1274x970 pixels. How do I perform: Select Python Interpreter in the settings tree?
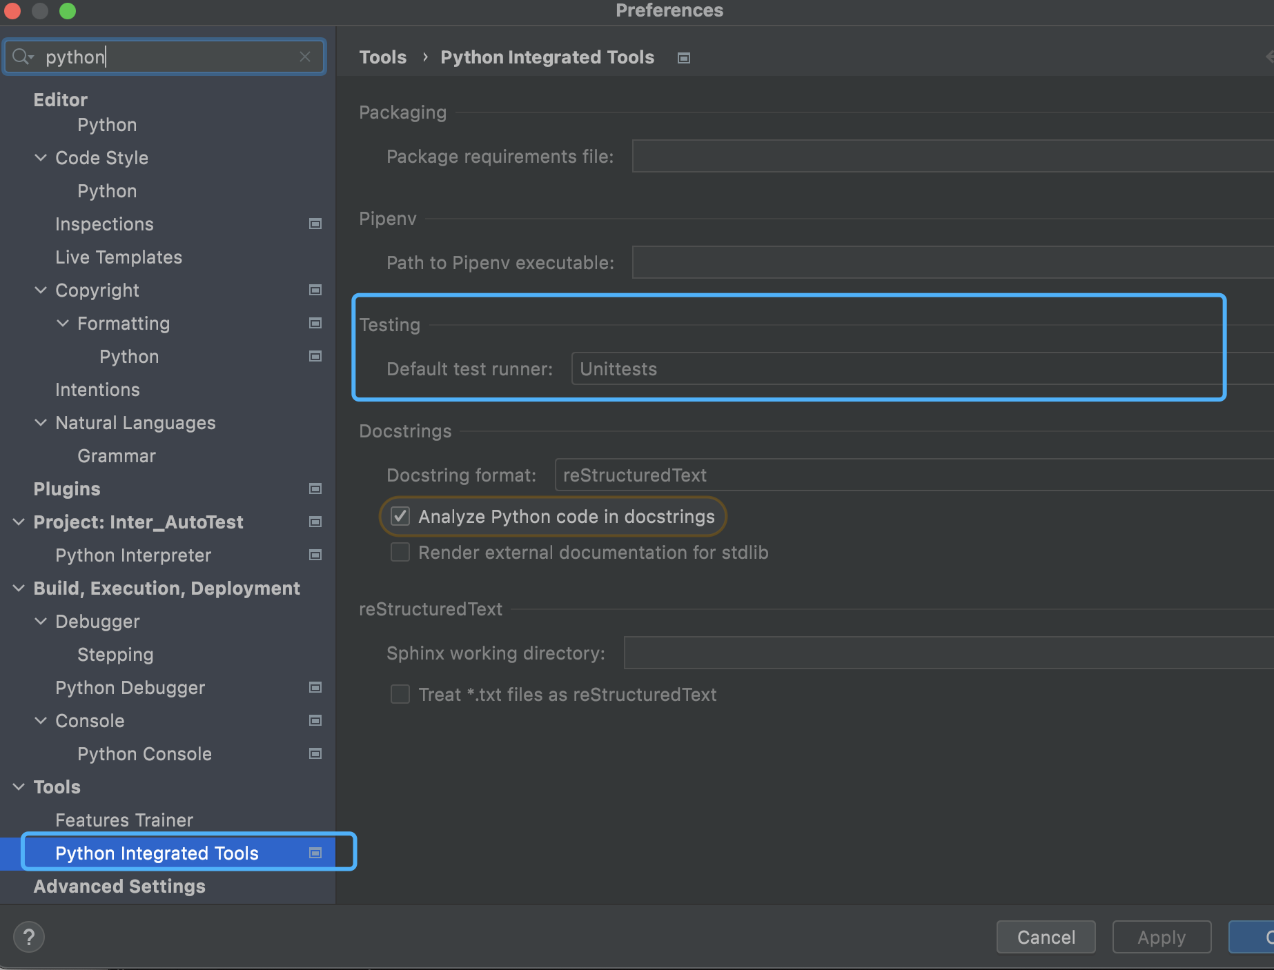click(133, 555)
